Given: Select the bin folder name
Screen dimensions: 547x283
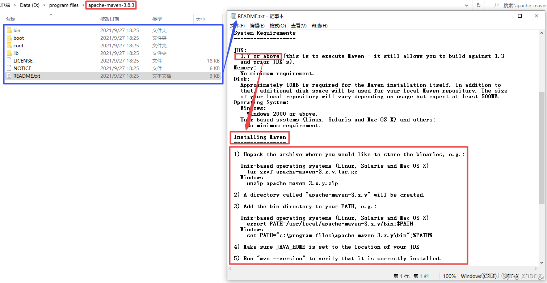Looking at the screenshot, I should (x=17, y=30).
